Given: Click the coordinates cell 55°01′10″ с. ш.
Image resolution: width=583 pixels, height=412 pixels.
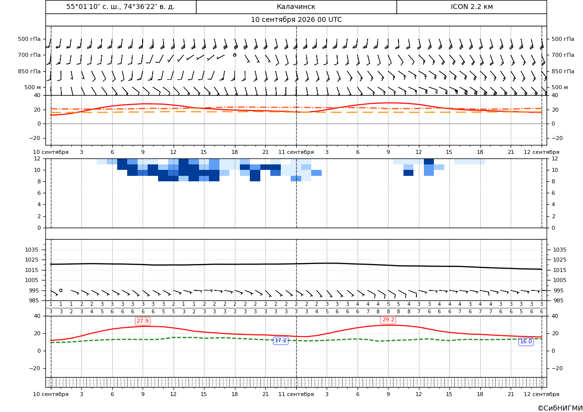Looking at the screenshot, I should 121,6.
